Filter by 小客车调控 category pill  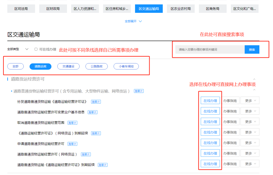[126, 66]
